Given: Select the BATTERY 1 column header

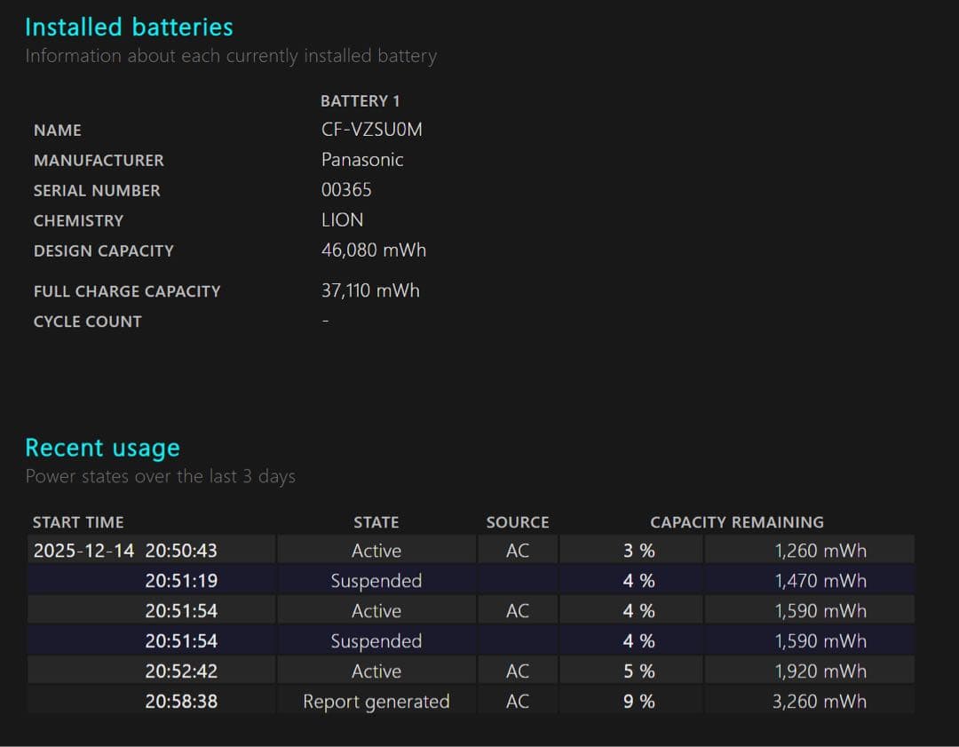Looking at the screenshot, I should [360, 101].
